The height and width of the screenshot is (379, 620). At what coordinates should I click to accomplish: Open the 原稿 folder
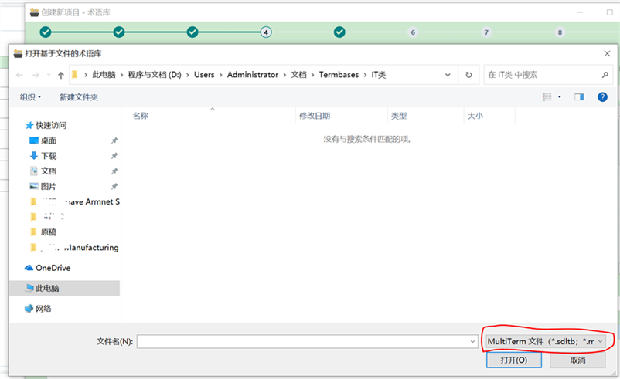43,232
